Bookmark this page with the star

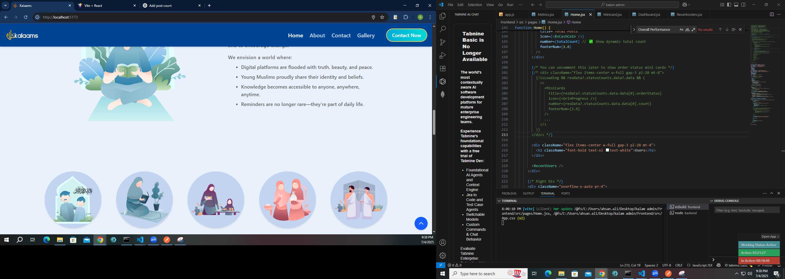(x=382, y=17)
